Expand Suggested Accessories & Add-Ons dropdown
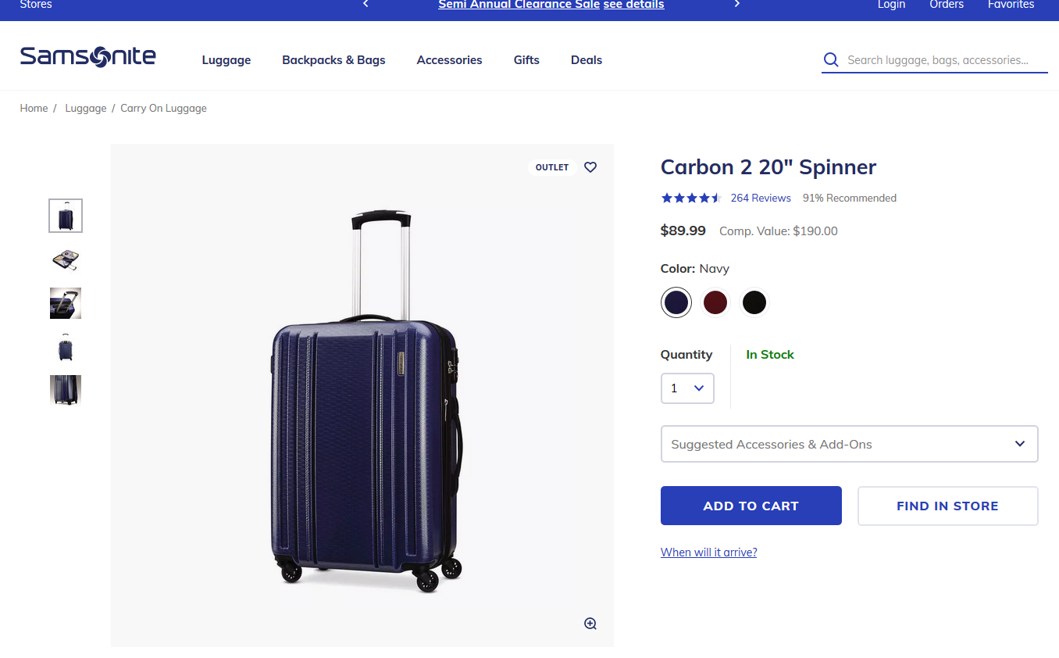 click(x=849, y=444)
